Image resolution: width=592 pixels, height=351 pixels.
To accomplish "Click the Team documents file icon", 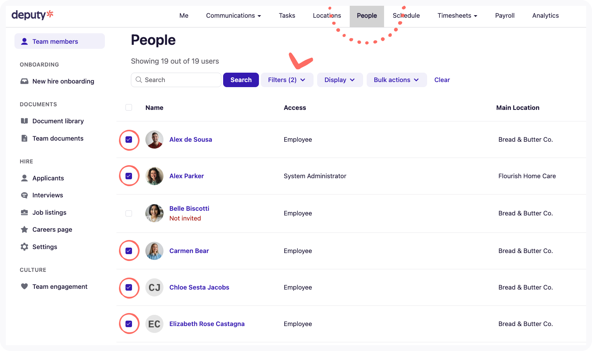I will (24, 138).
